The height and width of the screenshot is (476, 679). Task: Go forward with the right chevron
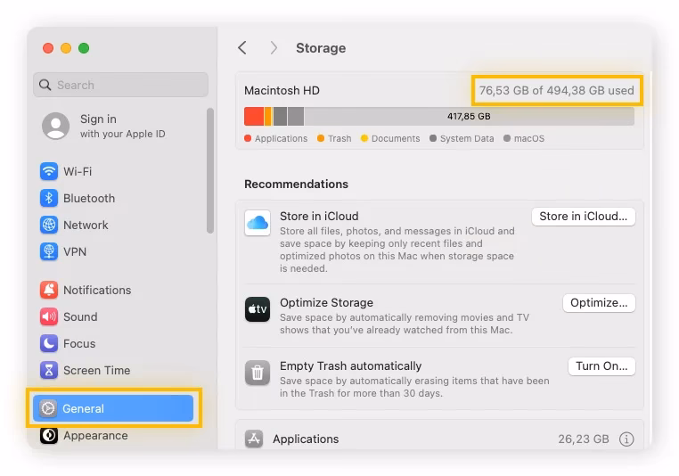[x=274, y=48]
